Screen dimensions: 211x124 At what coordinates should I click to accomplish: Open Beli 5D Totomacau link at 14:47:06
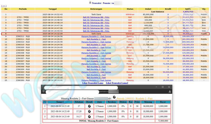pyautogui.click(x=96, y=28)
